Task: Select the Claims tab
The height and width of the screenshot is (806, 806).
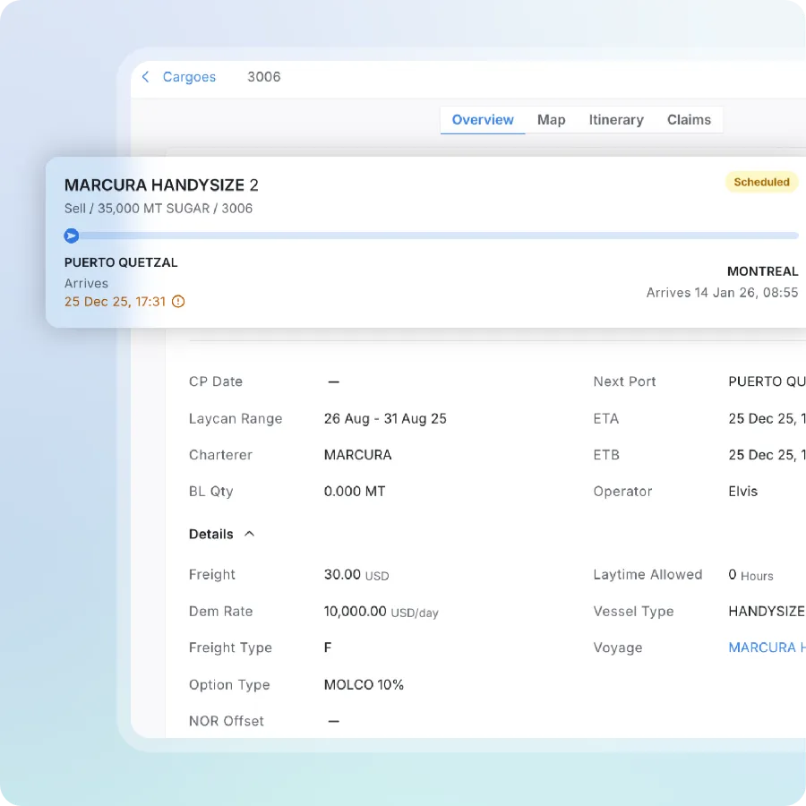Action: [689, 119]
